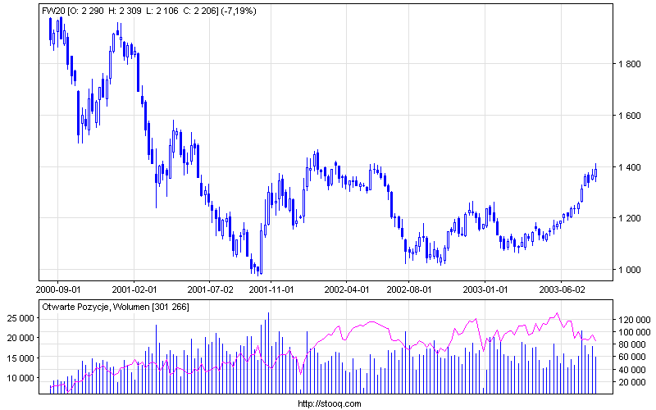Click the 10 000 volume axis label
The image size is (656, 410).
coord(20,378)
